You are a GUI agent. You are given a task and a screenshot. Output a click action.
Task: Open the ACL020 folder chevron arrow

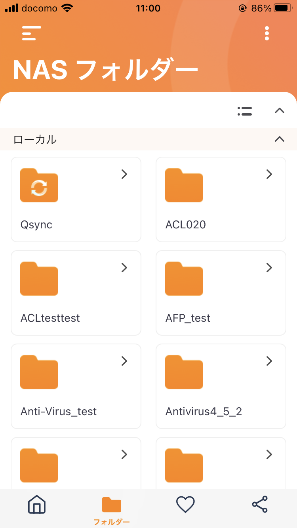point(269,174)
